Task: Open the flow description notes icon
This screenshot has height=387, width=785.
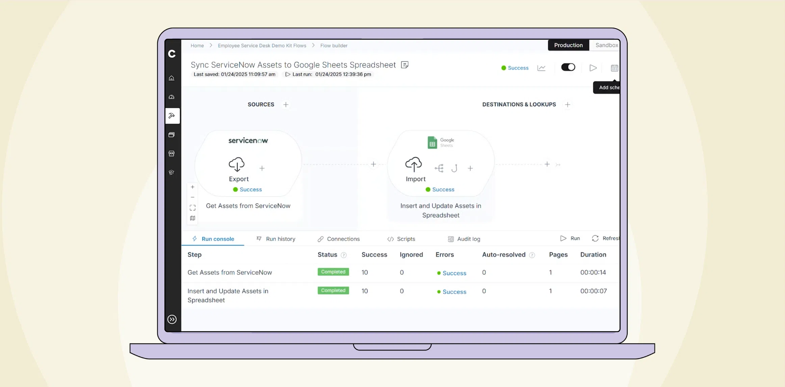Action: [405, 65]
